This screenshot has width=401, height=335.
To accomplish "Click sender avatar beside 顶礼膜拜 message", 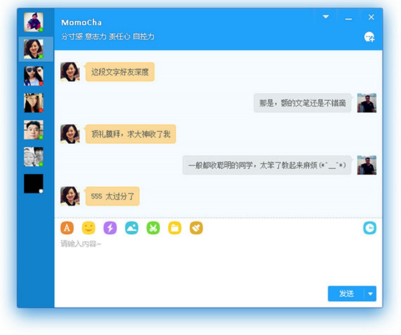I will pos(70,134).
